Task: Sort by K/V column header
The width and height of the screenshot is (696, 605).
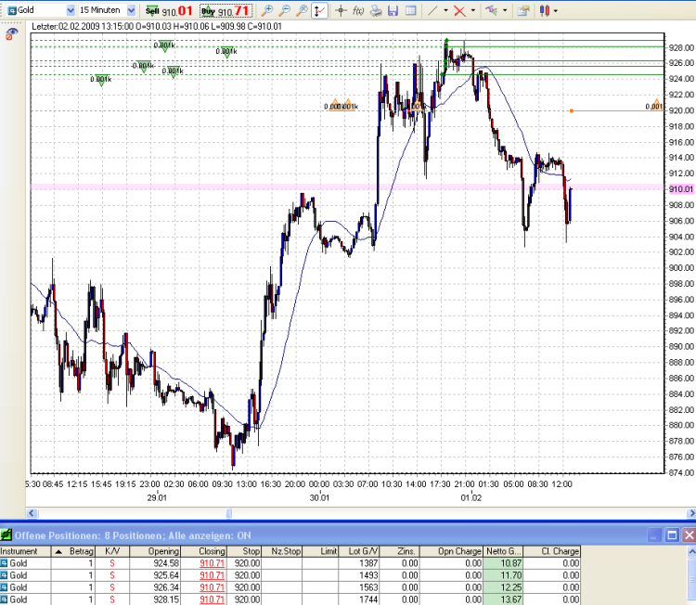Action: (x=112, y=551)
